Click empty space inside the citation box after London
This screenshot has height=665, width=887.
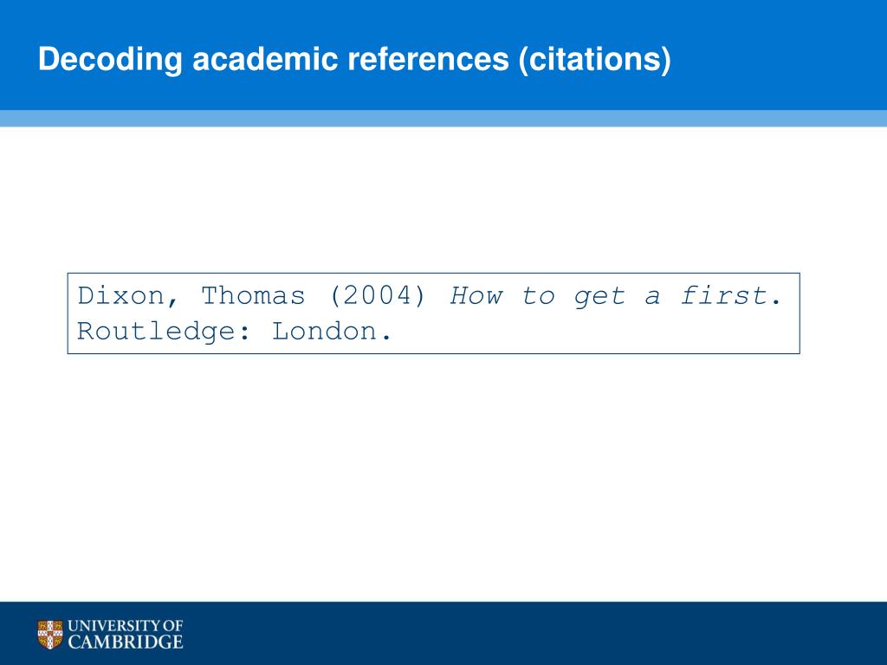594,332
